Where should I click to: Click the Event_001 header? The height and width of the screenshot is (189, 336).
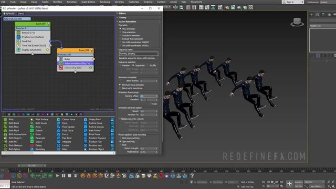point(33,24)
